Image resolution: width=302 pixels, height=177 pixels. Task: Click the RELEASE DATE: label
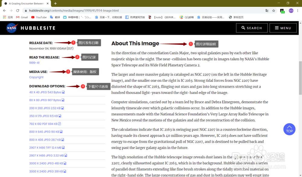[x=41, y=43]
